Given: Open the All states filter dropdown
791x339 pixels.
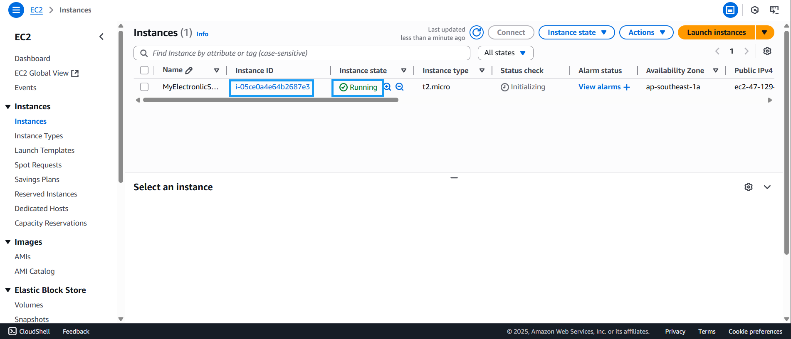Looking at the screenshot, I should (505, 53).
